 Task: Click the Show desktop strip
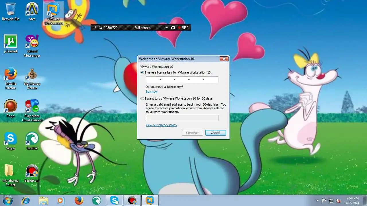pos(365,200)
